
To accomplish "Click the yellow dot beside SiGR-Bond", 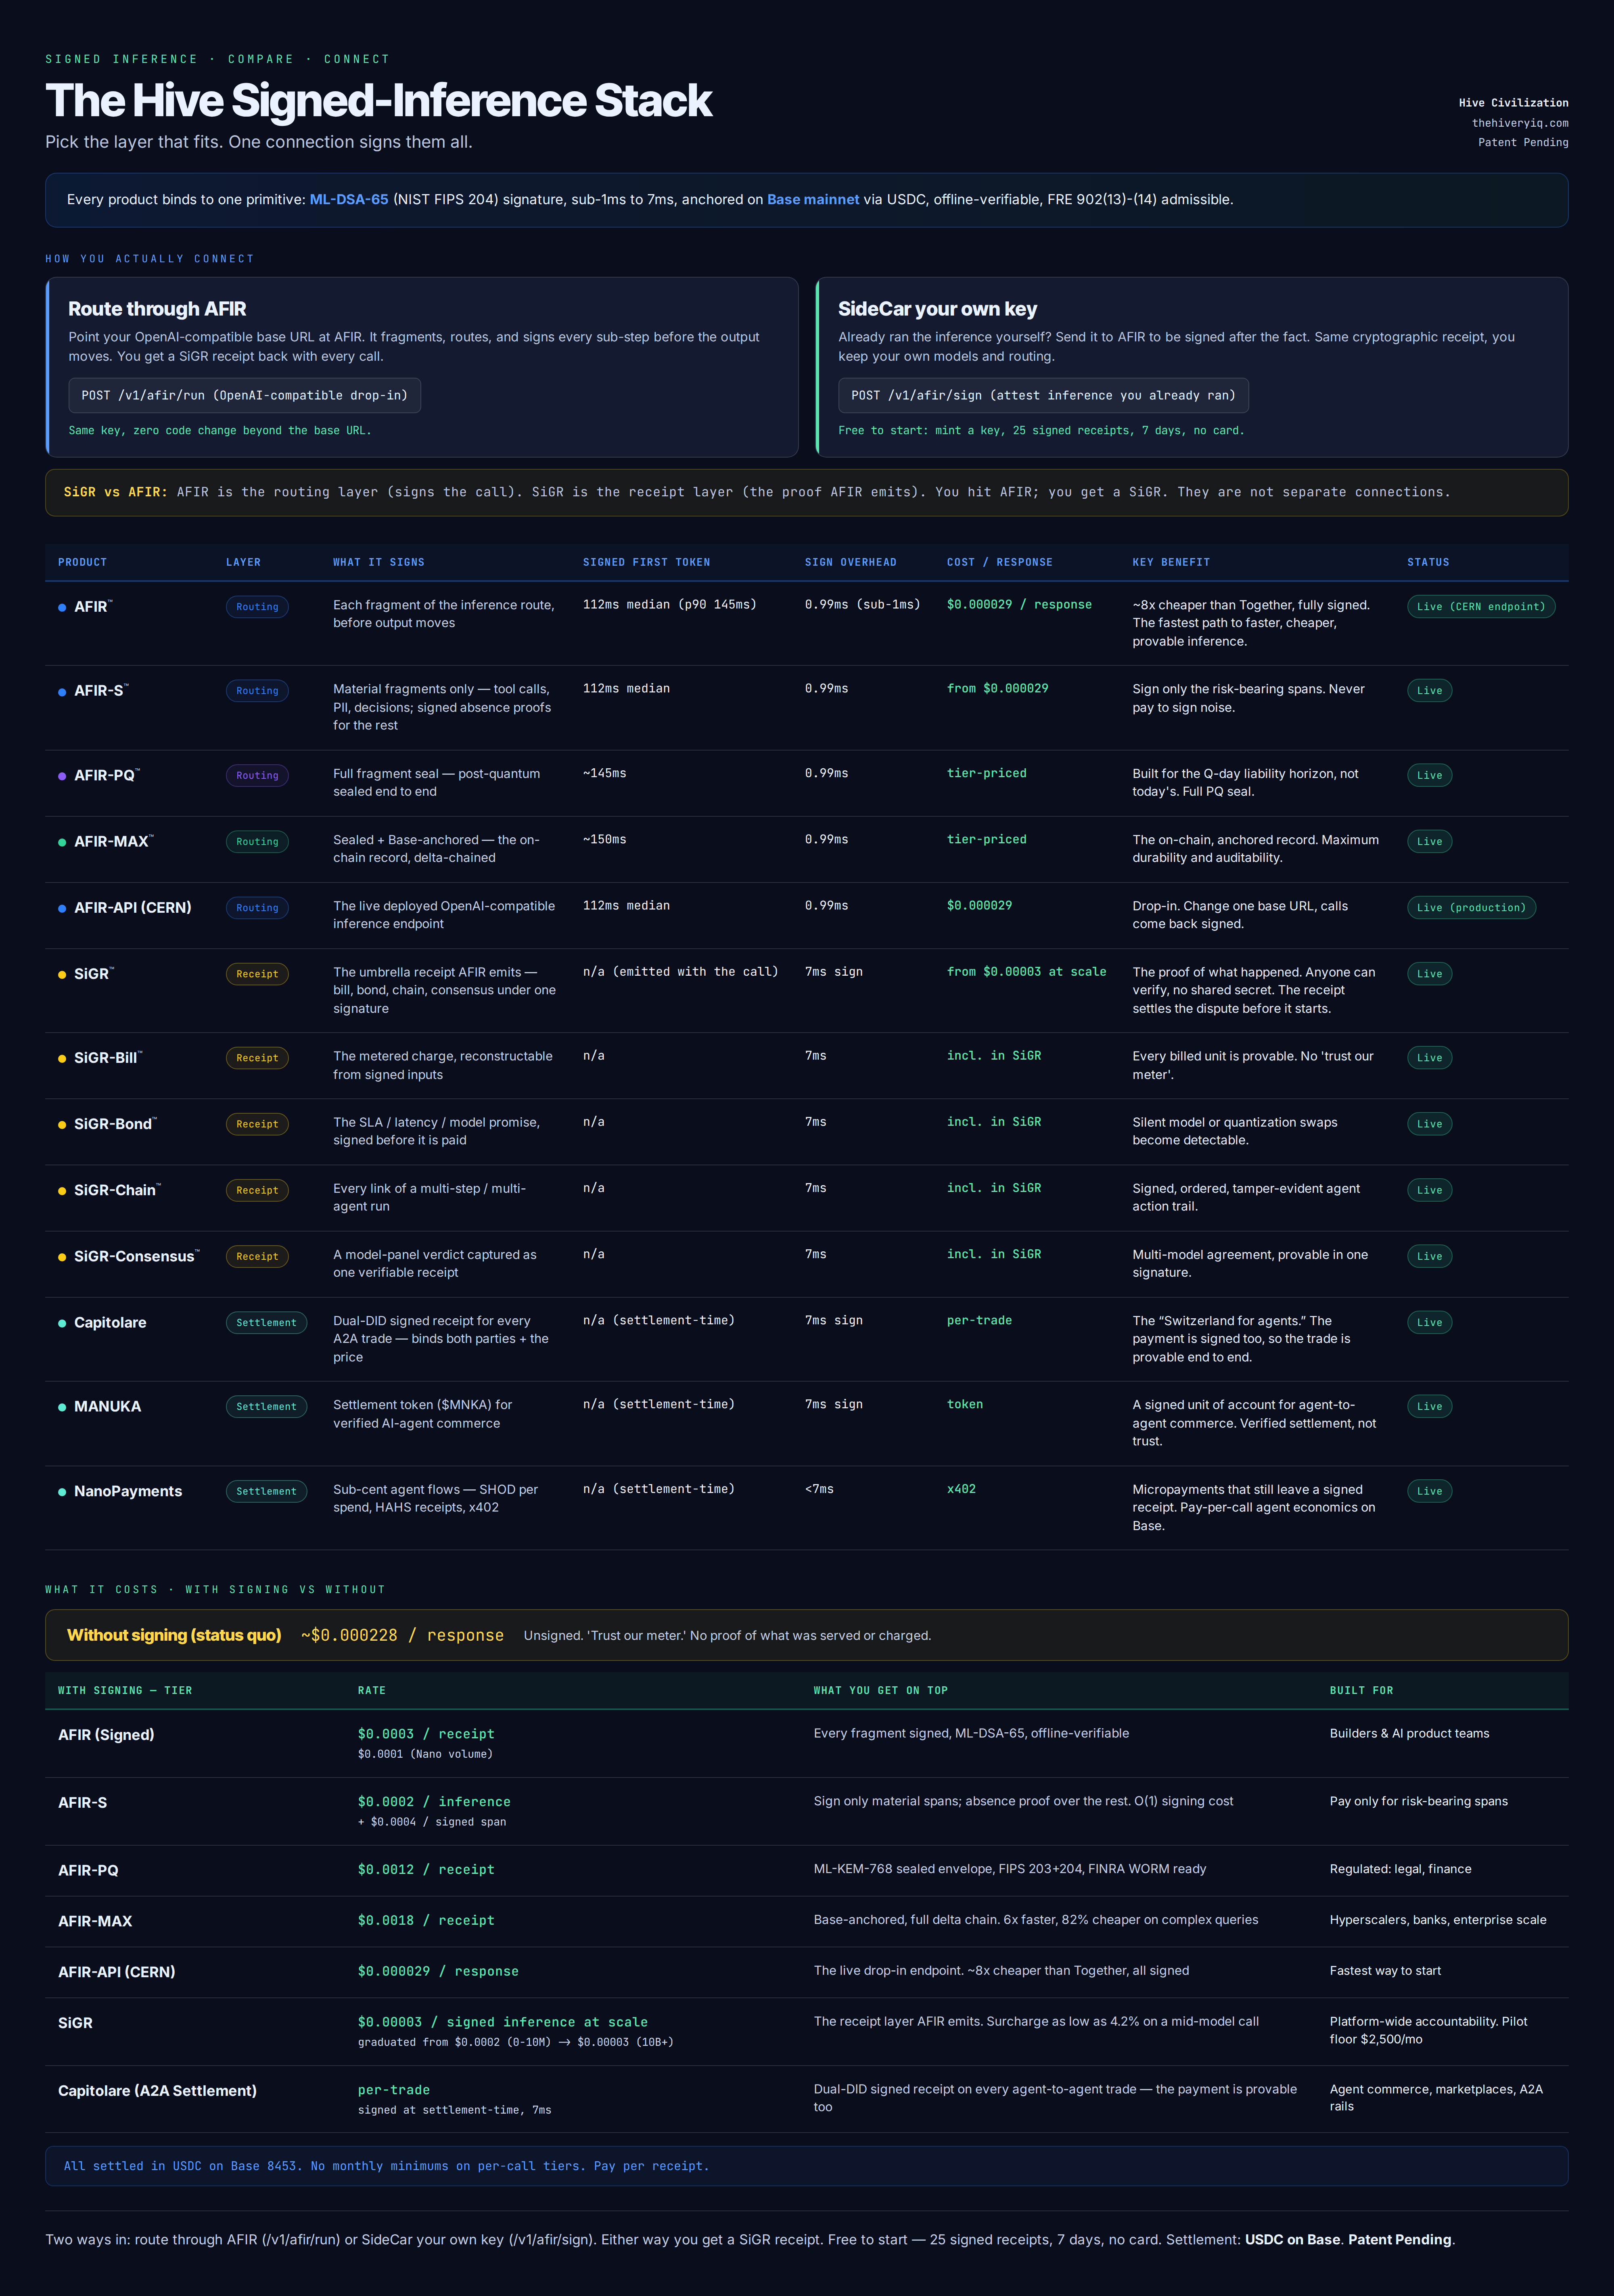I will coord(62,1124).
